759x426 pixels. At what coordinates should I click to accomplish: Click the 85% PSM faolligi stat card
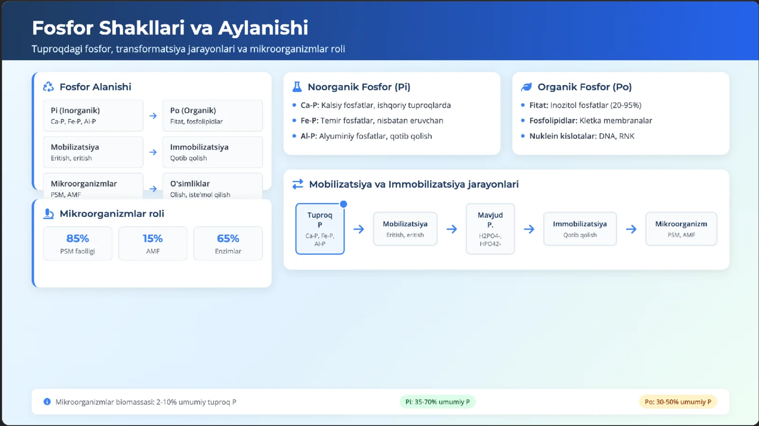coord(78,243)
